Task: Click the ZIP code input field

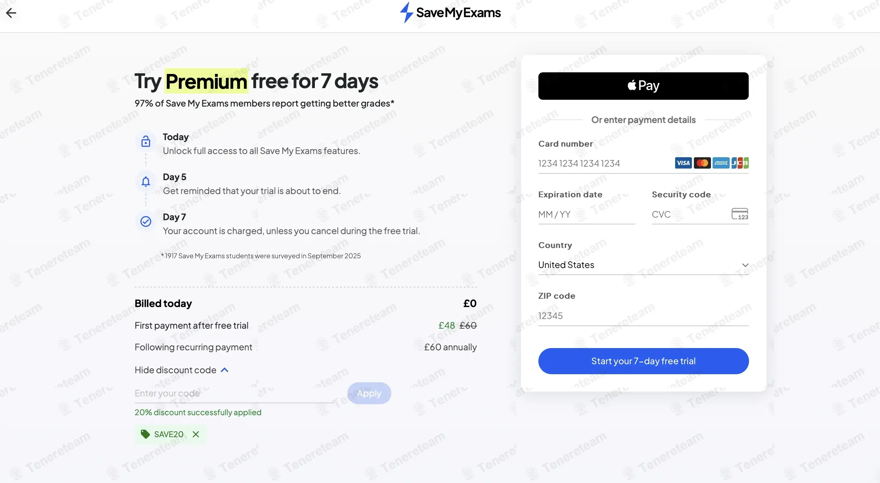Action: click(x=643, y=315)
